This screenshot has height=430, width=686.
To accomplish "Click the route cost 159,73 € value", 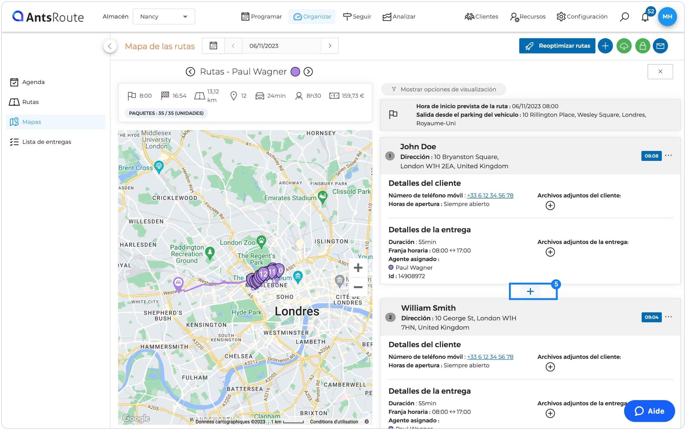I will (x=353, y=96).
